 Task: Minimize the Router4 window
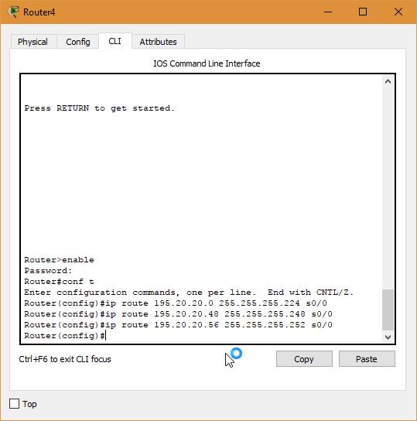pos(328,12)
